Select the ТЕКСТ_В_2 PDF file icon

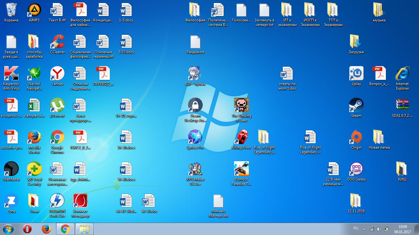[x=80, y=137]
